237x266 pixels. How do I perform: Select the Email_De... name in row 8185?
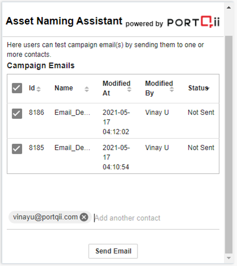tap(72, 148)
